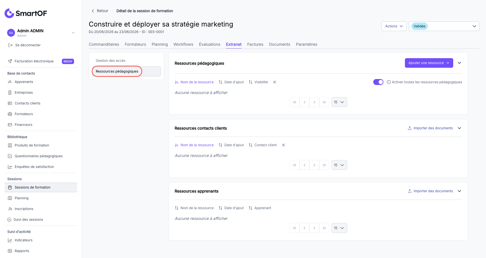486x258 pixels.
Task: Open the Ajouter une ressource dropdown button
Action: click(x=429, y=63)
